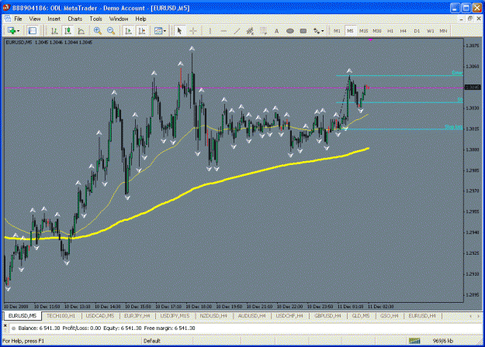Switch to EURUSD,H4 chart tab
Screen dimensions: 485x347
[x=422, y=316]
